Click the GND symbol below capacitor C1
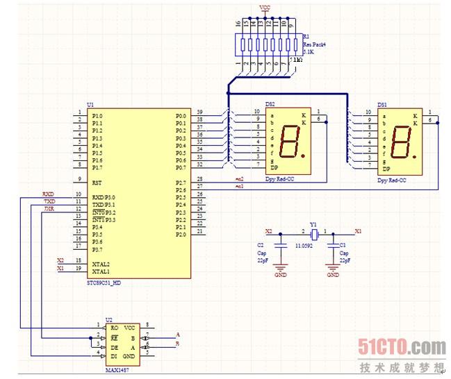Image resolution: width=451 pixels, height=379 pixels. 333,270
